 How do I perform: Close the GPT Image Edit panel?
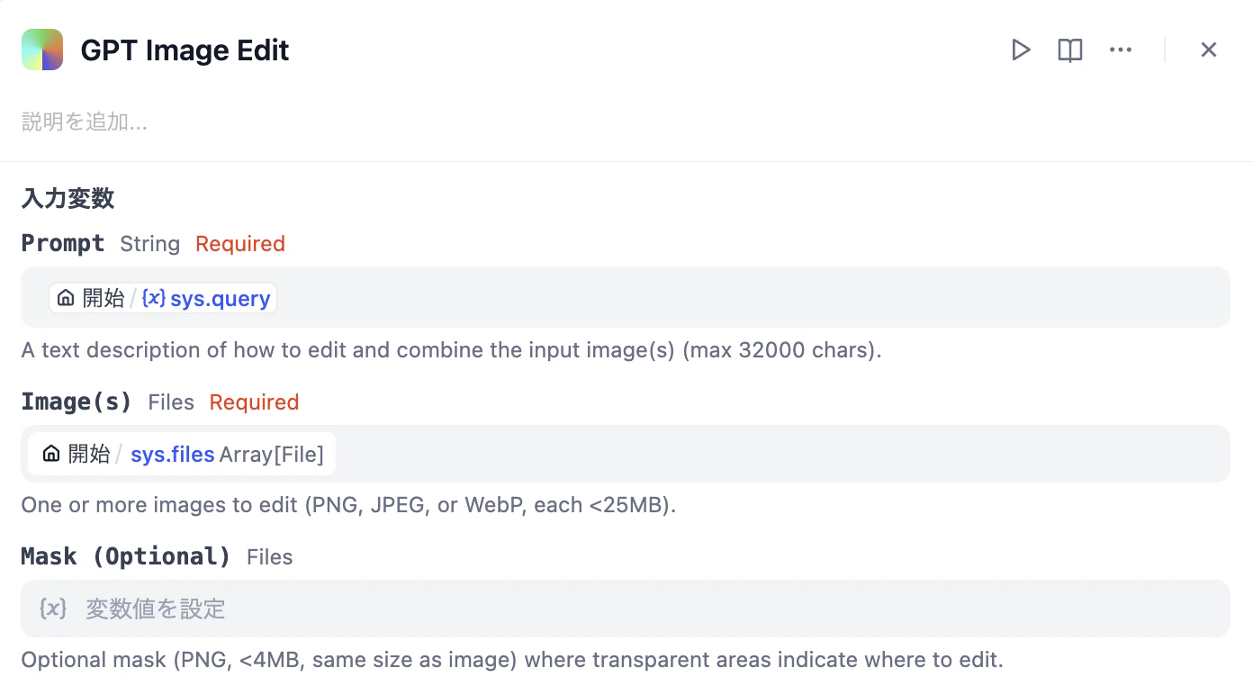coord(1209,50)
